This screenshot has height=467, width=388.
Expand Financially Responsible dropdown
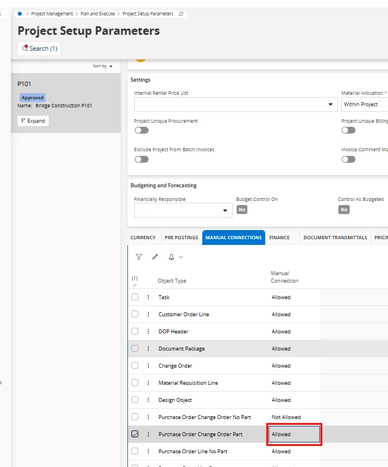(x=225, y=211)
